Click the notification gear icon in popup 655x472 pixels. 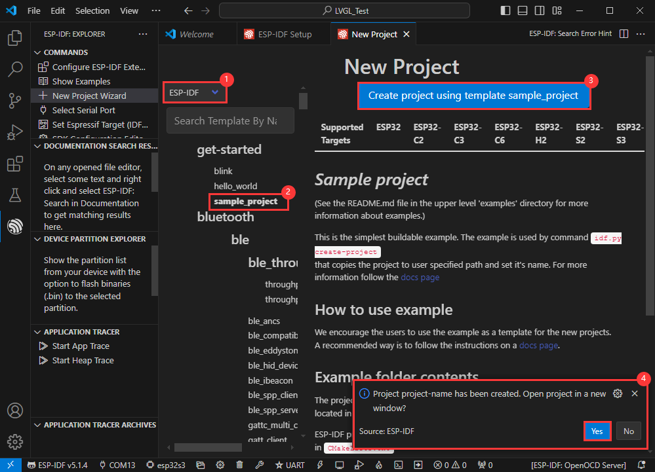(617, 393)
